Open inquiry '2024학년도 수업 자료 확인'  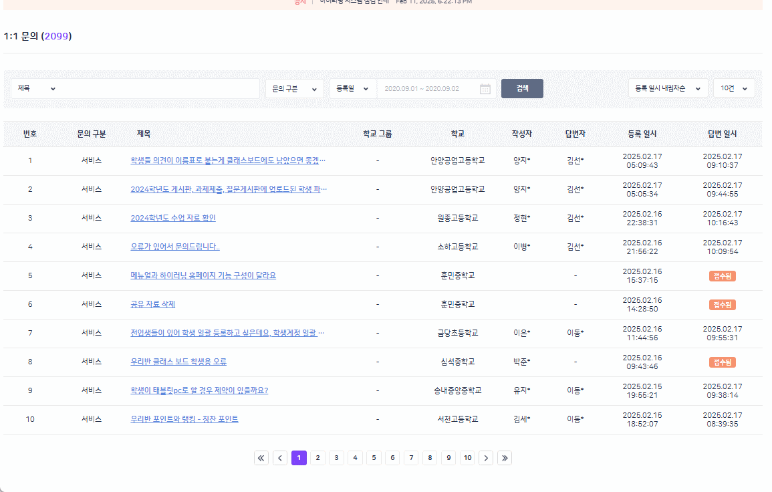click(x=173, y=218)
